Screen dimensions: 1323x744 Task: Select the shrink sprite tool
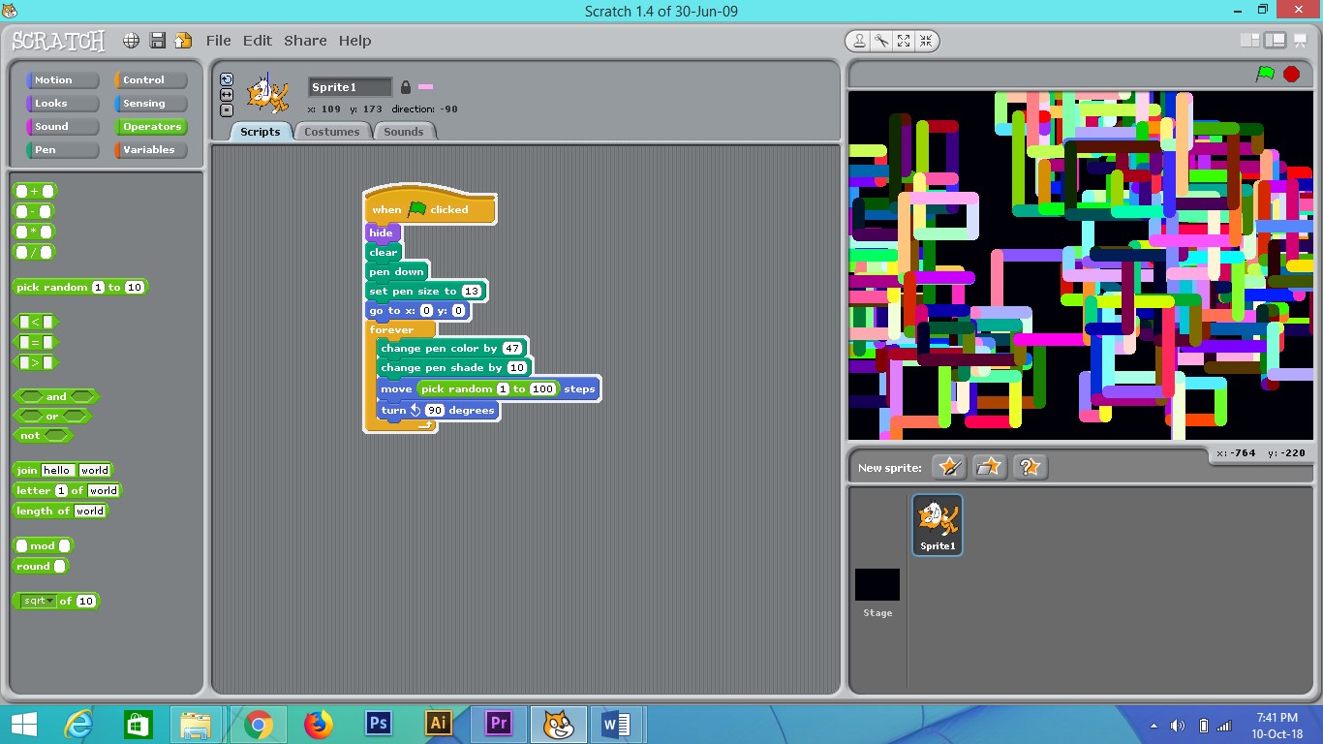click(926, 41)
